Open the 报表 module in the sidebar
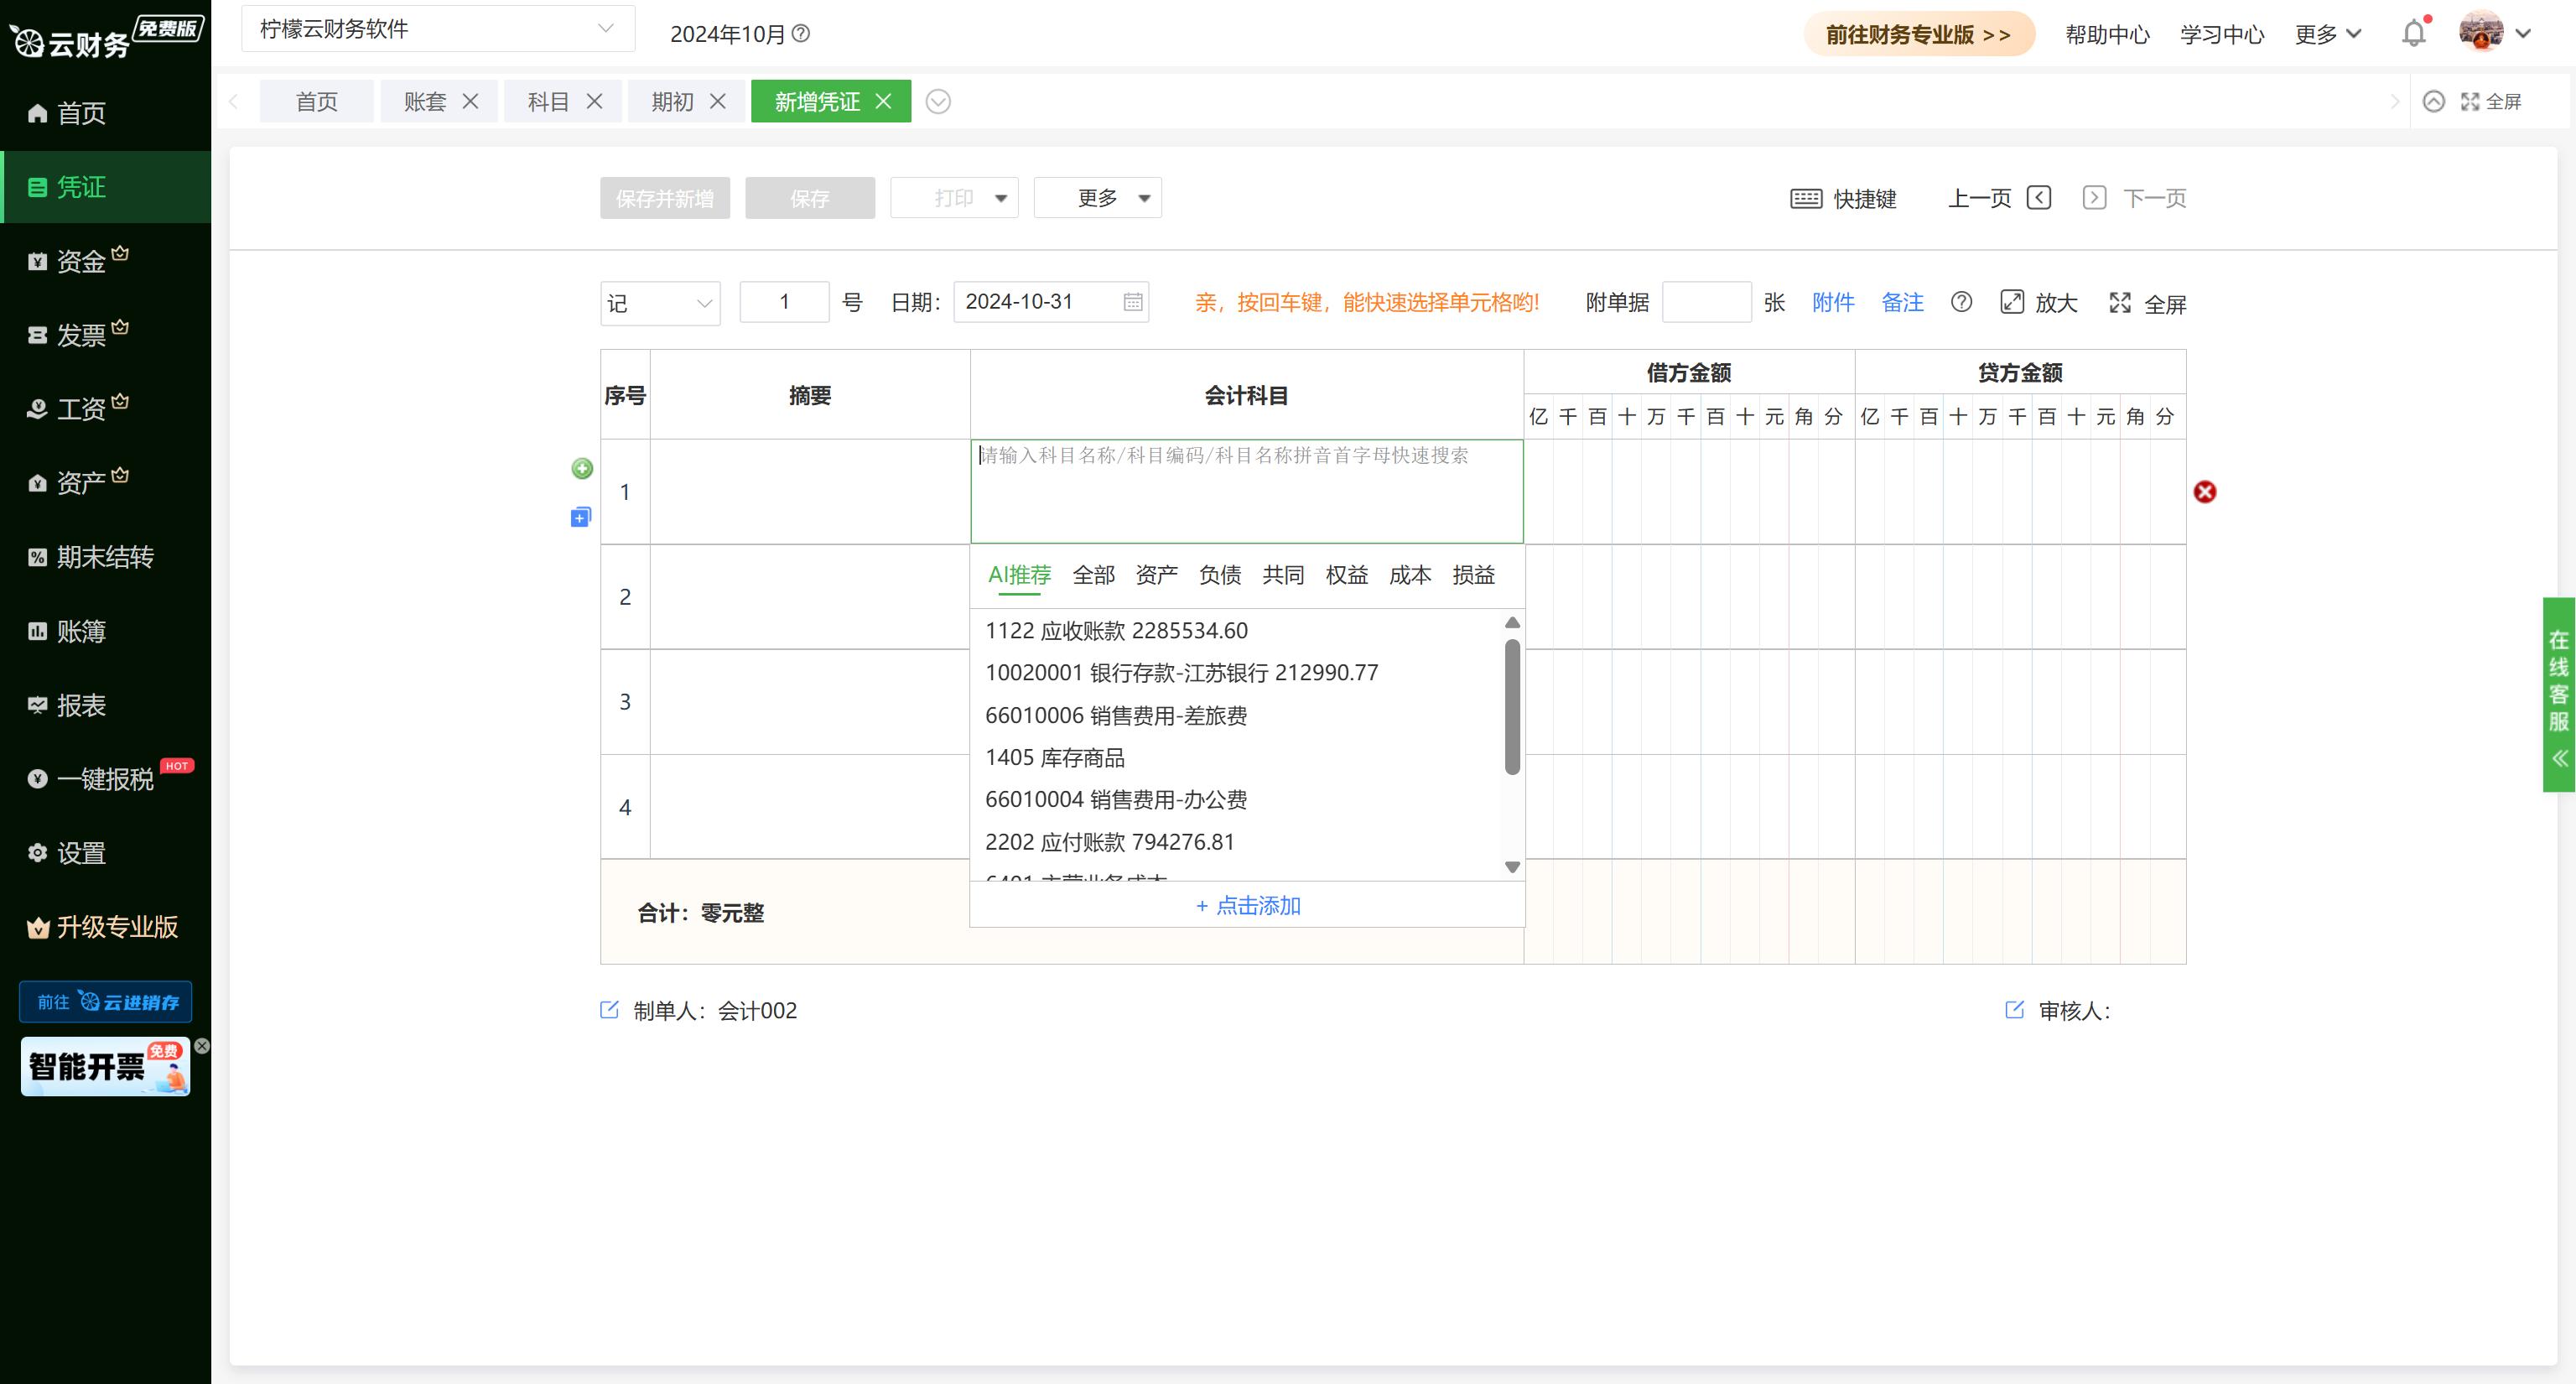The image size is (2576, 1384). click(x=78, y=705)
